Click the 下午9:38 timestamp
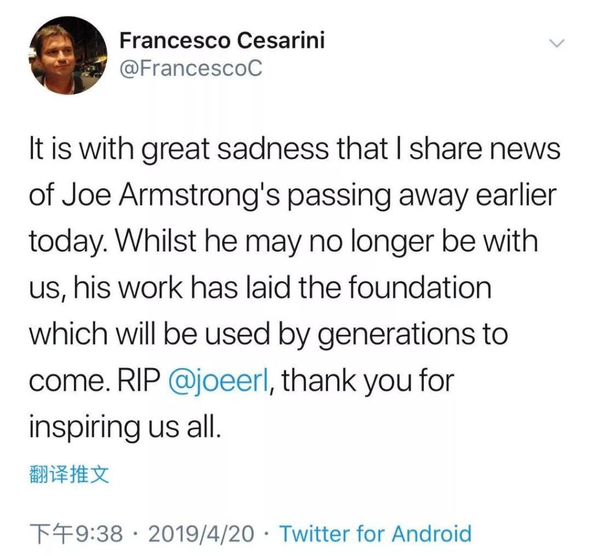 [76, 533]
